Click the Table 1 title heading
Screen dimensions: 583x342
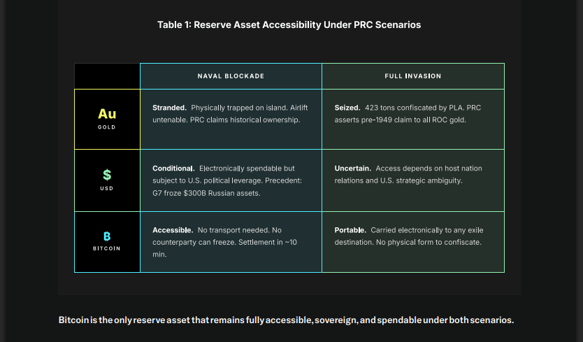click(x=289, y=25)
